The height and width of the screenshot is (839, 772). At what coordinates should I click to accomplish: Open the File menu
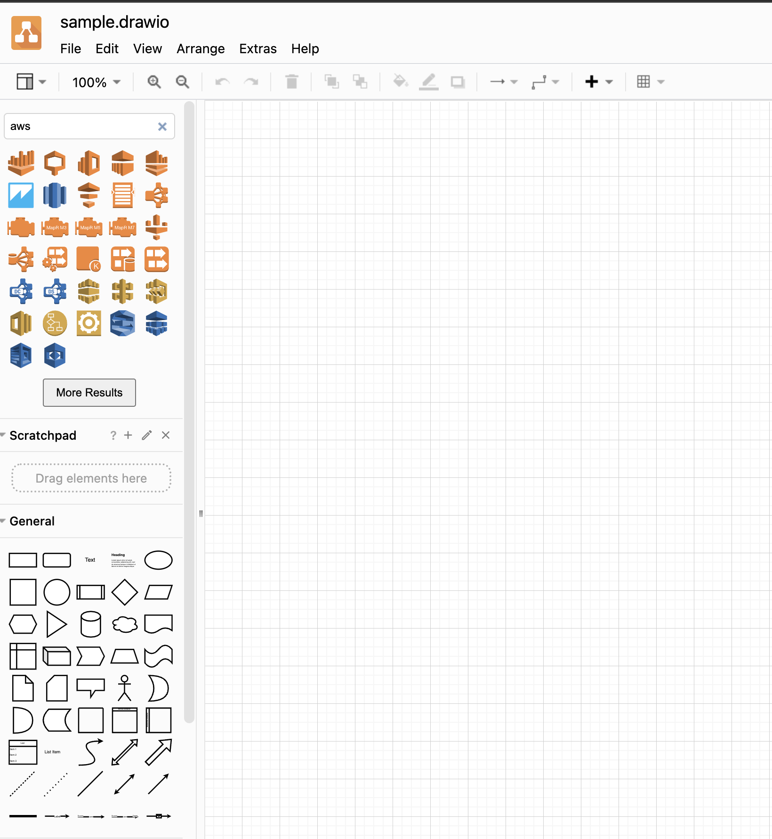(x=71, y=48)
